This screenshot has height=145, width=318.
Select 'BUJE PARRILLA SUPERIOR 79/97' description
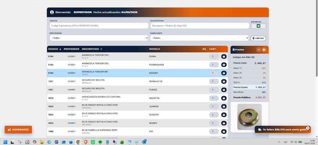pyautogui.click(x=100, y=130)
